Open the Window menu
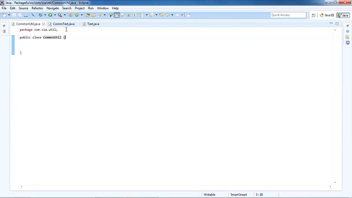 coord(103,8)
